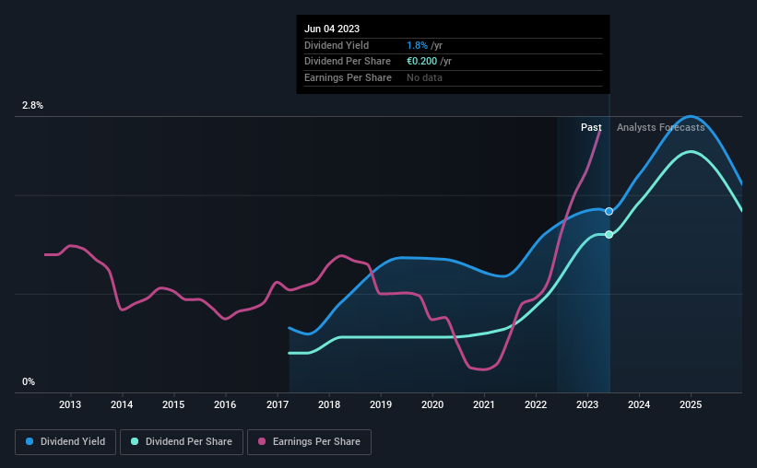Screen dimensions: 757x468
Task: Toggle the Dividend Per Share legend button
Action: (x=182, y=442)
